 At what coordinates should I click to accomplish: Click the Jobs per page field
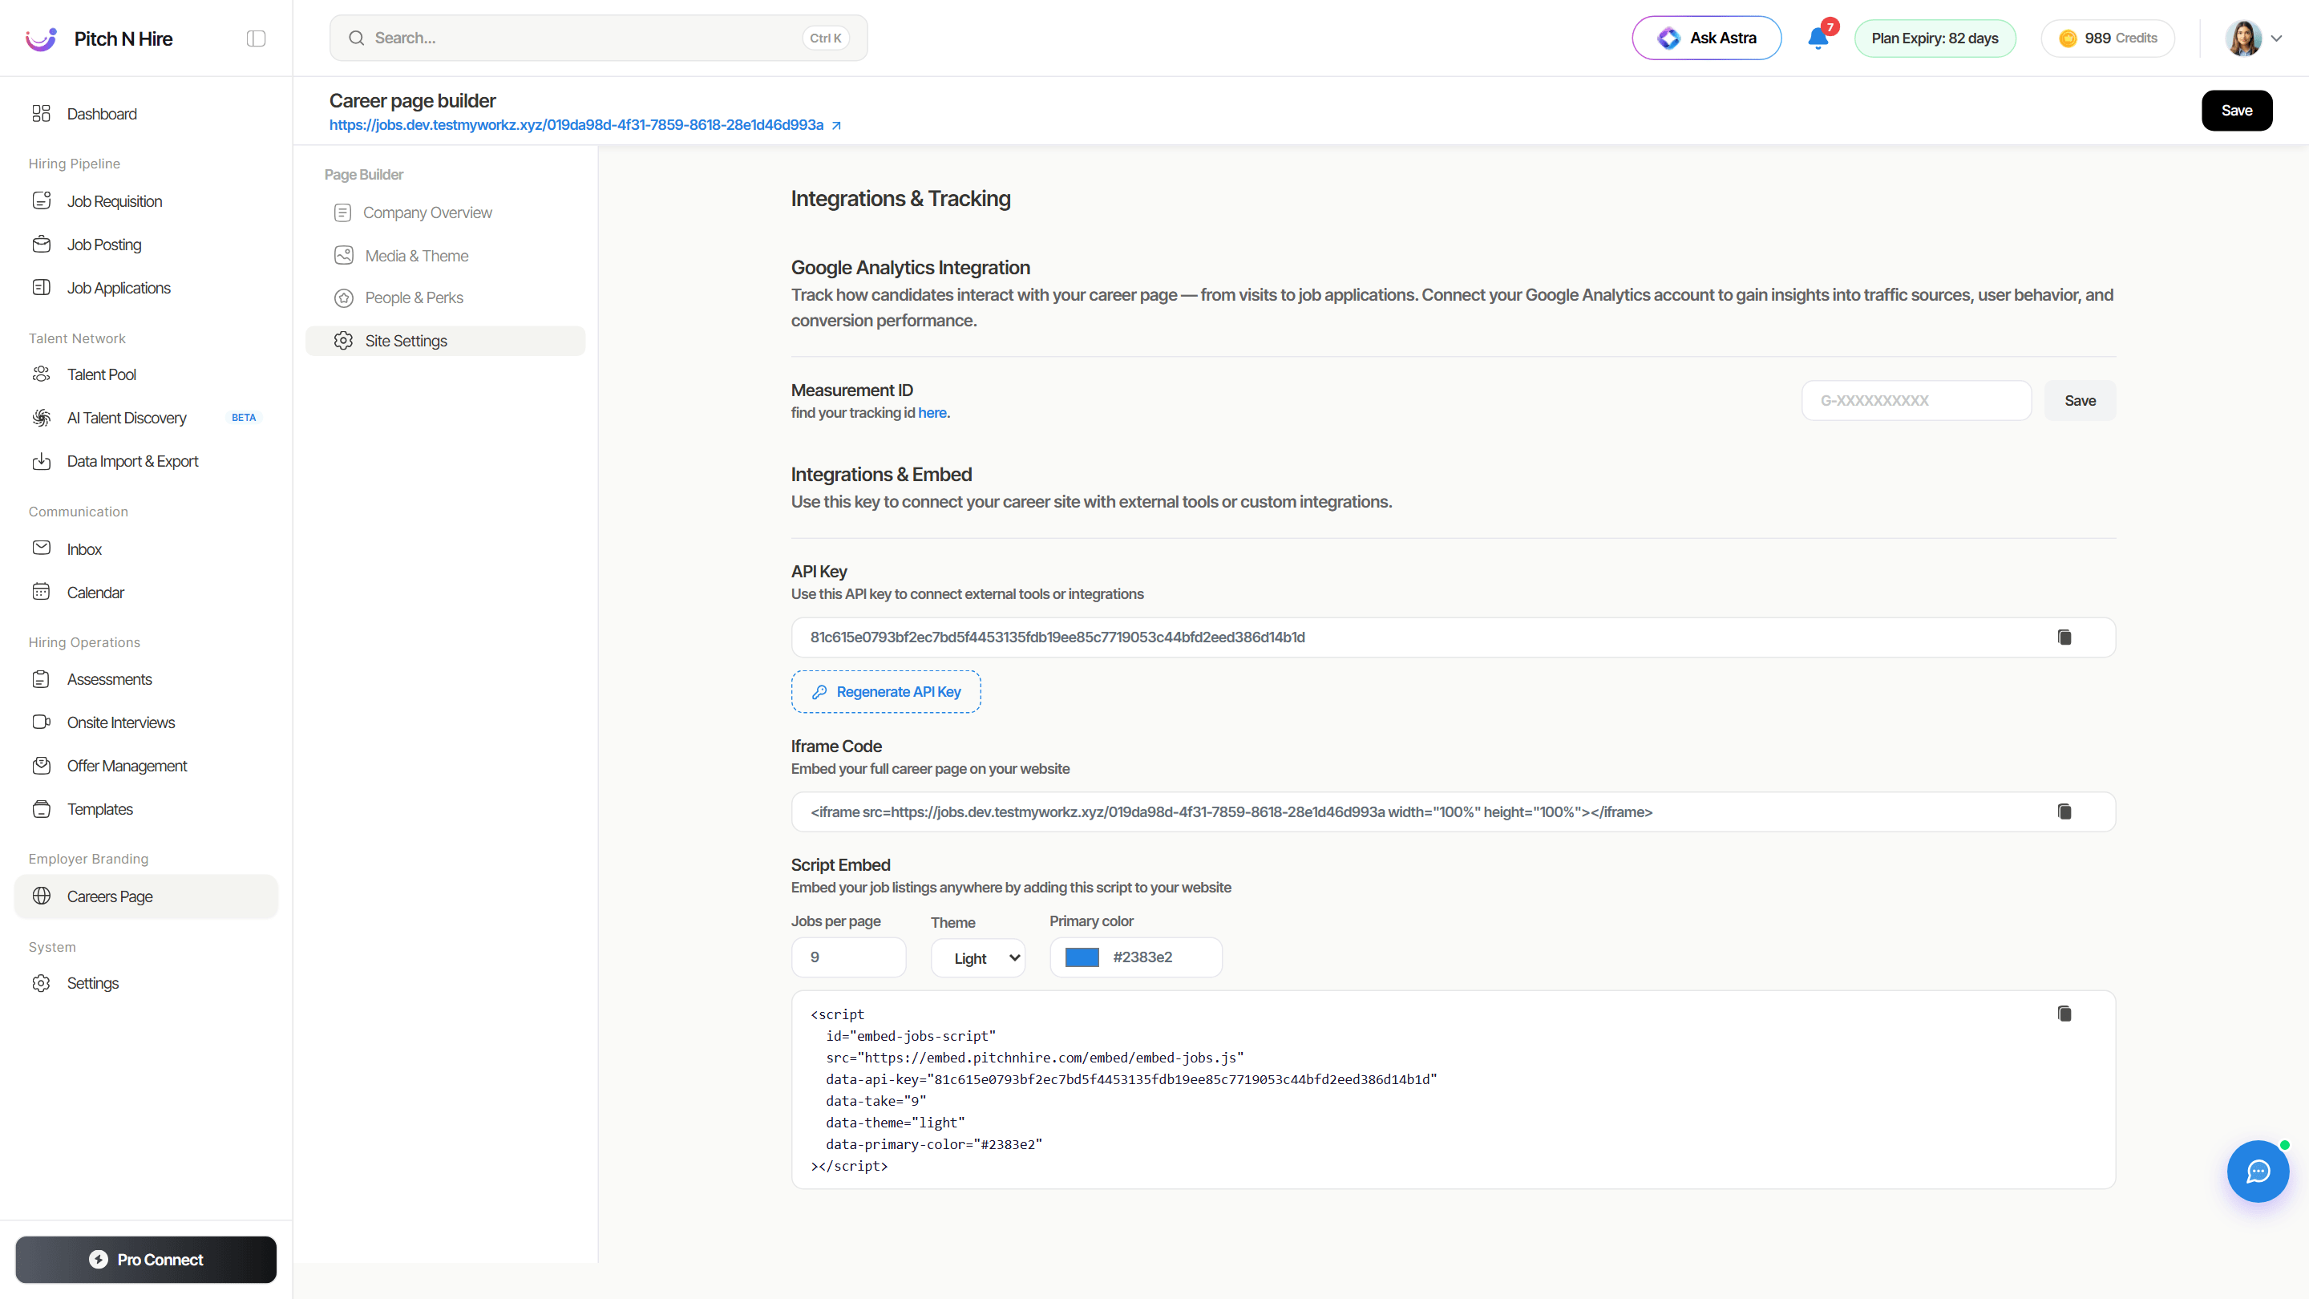pyautogui.click(x=848, y=957)
